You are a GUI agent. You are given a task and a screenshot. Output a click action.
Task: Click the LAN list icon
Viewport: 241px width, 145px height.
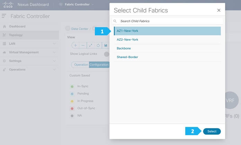(4, 44)
